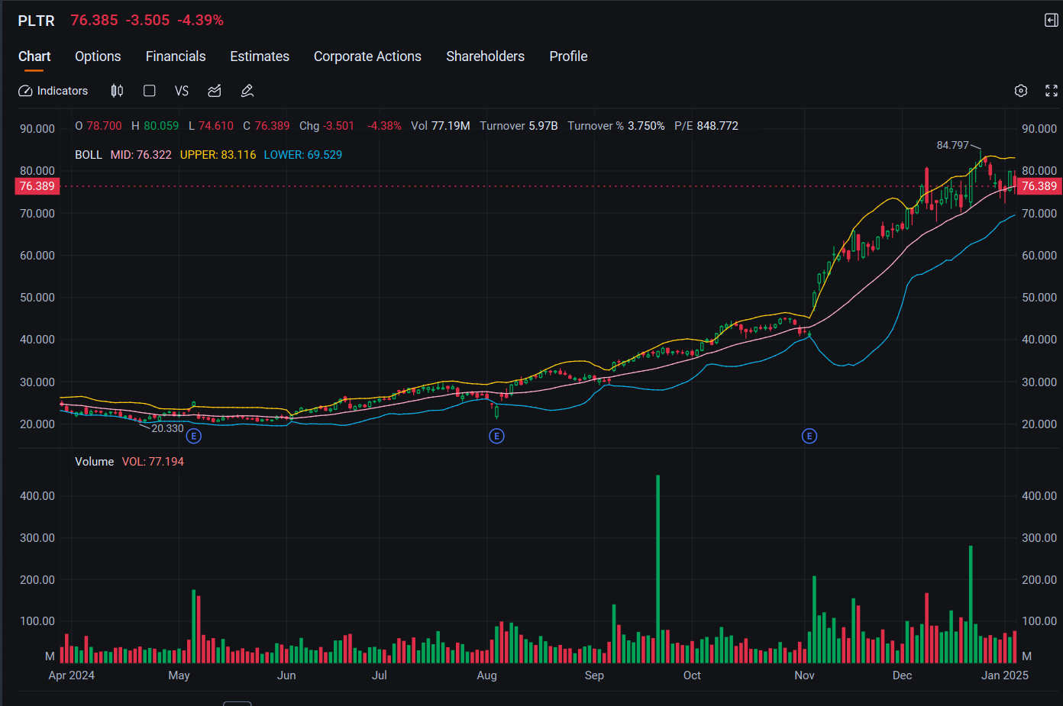
Task: Collapse the side panel with arrow icon
Action: [x=1052, y=21]
